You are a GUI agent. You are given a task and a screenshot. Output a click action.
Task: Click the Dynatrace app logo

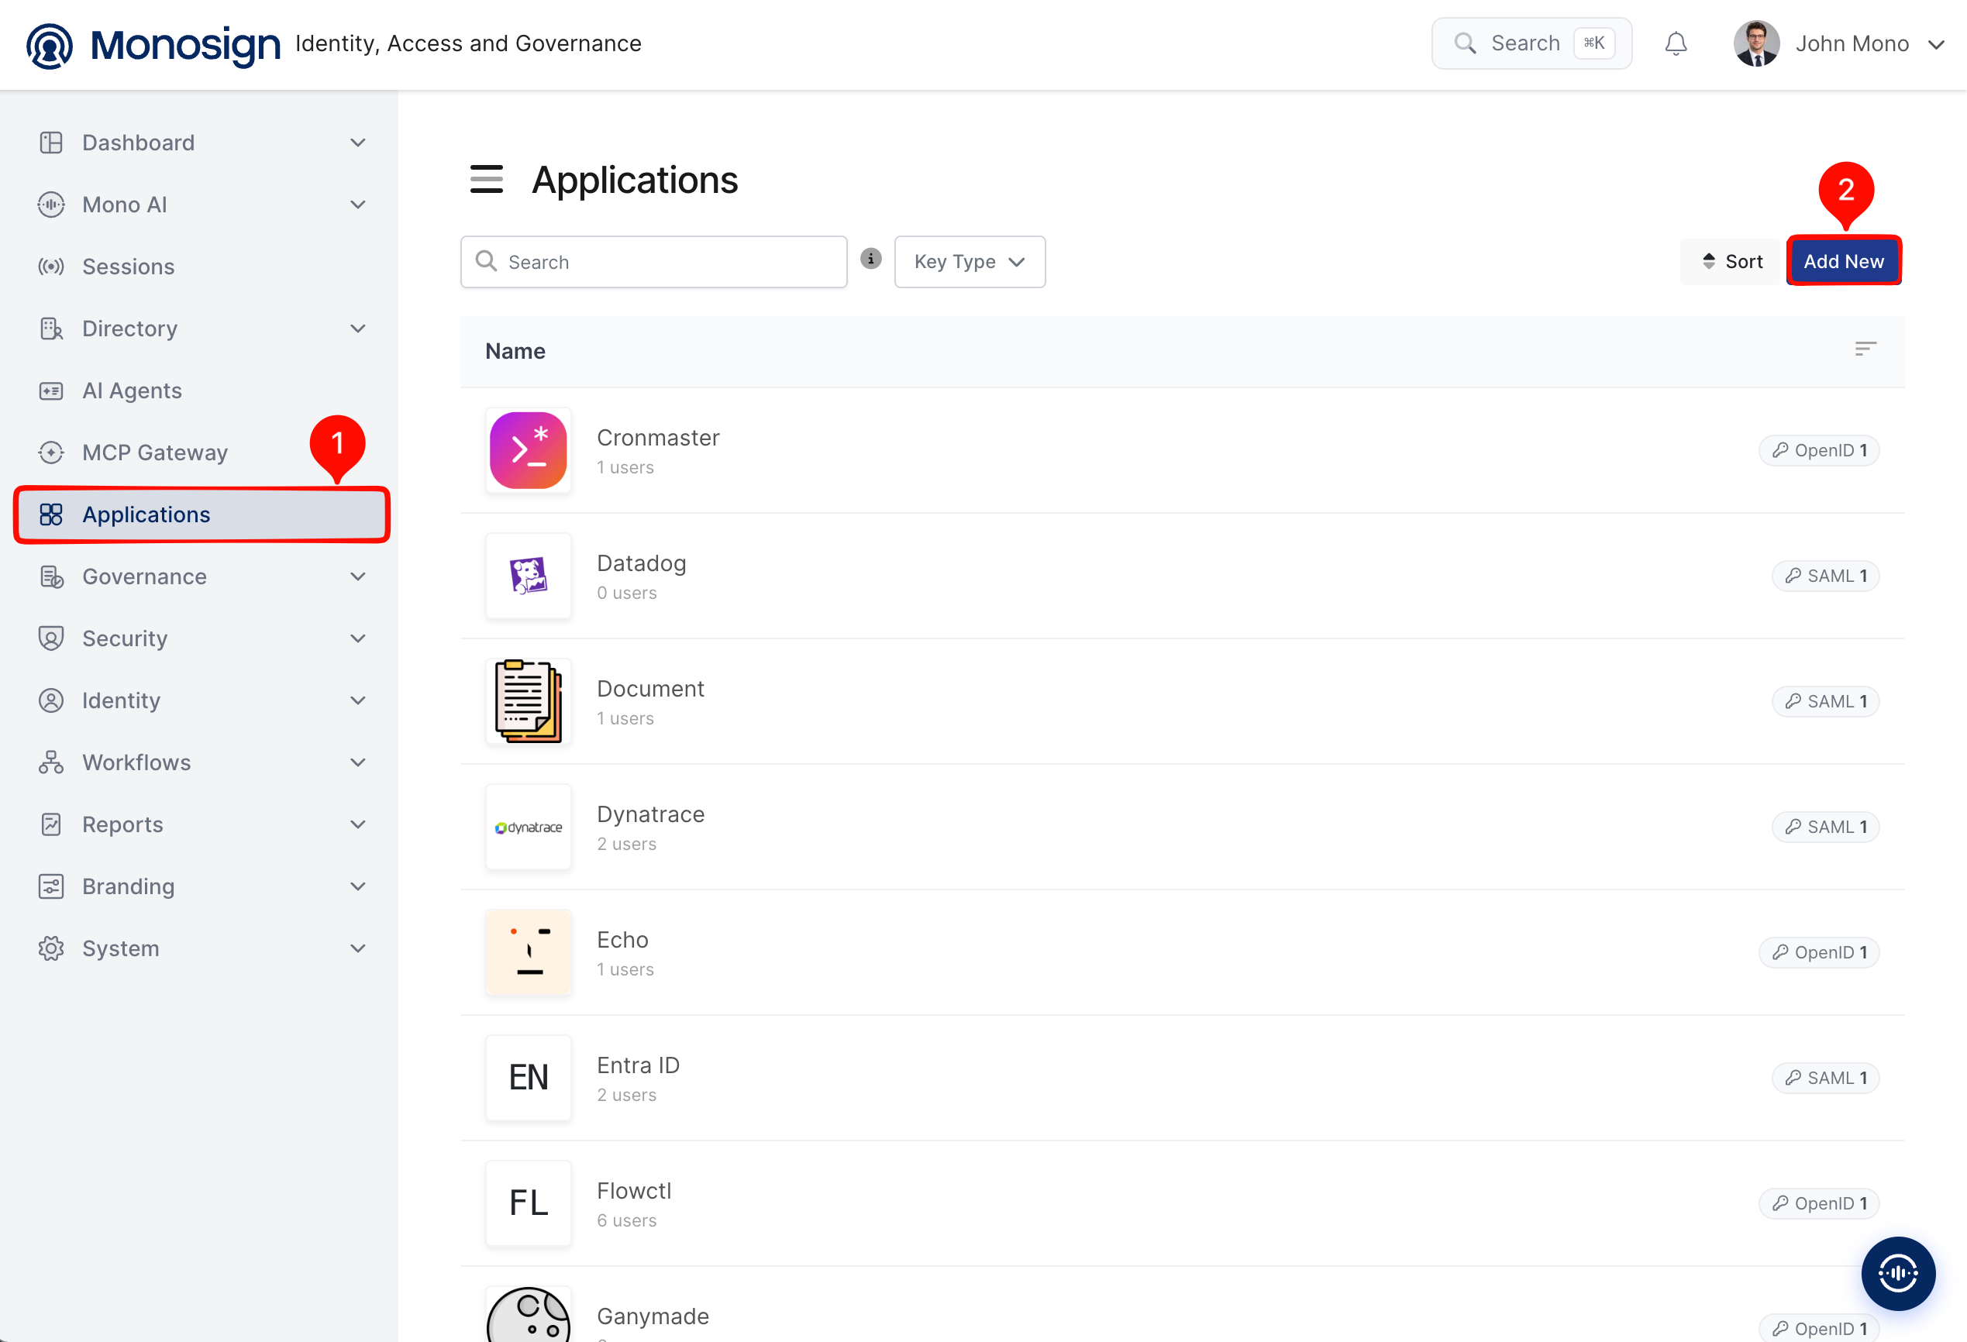(x=528, y=827)
